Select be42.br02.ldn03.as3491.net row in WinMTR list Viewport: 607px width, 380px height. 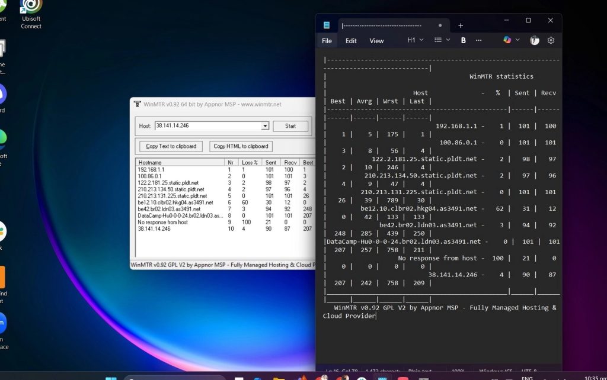226,209
